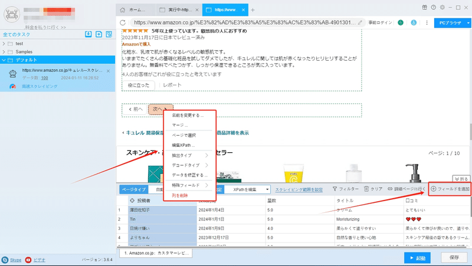Click the スクレイピング範囲を設定 link

tap(299, 189)
